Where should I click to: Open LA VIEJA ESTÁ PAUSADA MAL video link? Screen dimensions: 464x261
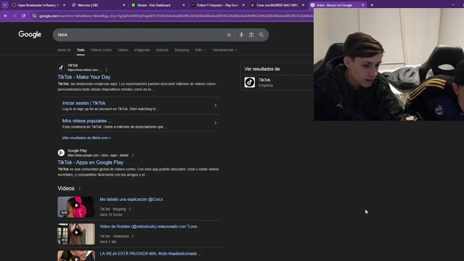click(150, 254)
